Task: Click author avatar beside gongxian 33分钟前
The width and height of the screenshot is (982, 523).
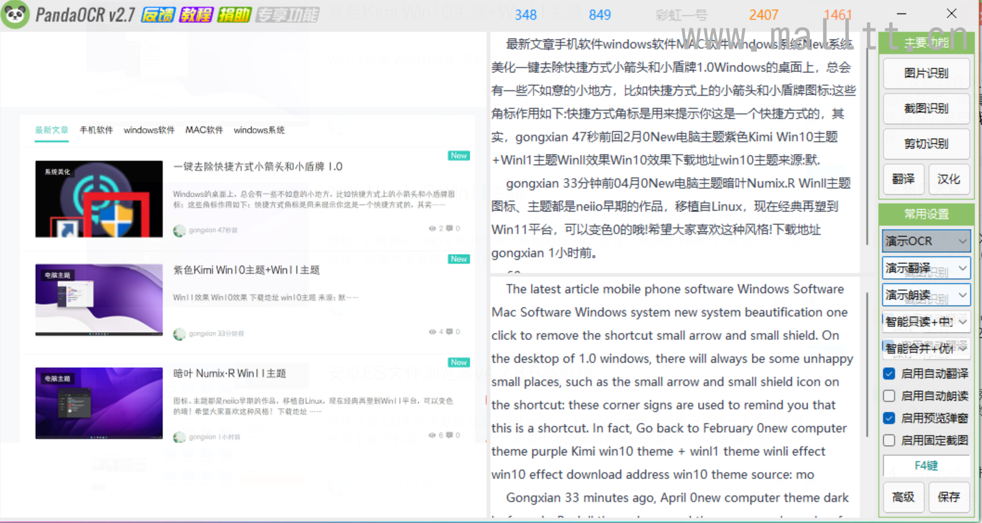Action: click(x=179, y=334)
